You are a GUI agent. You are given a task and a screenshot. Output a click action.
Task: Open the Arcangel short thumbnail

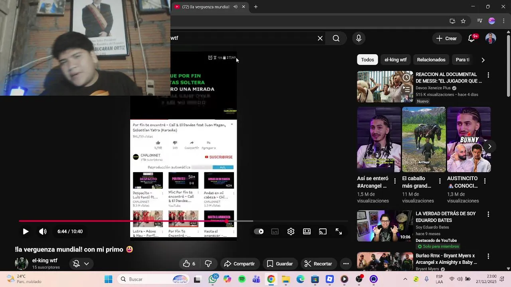378,140
